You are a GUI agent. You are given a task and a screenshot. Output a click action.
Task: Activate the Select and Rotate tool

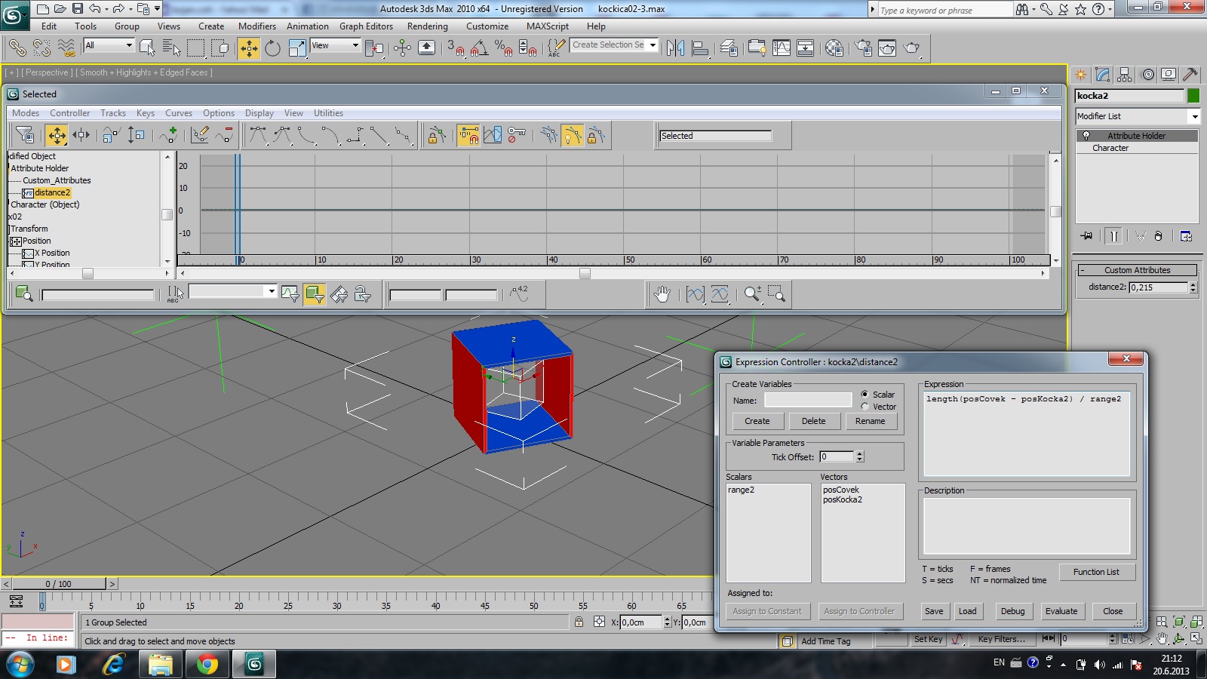pos(272,48)
